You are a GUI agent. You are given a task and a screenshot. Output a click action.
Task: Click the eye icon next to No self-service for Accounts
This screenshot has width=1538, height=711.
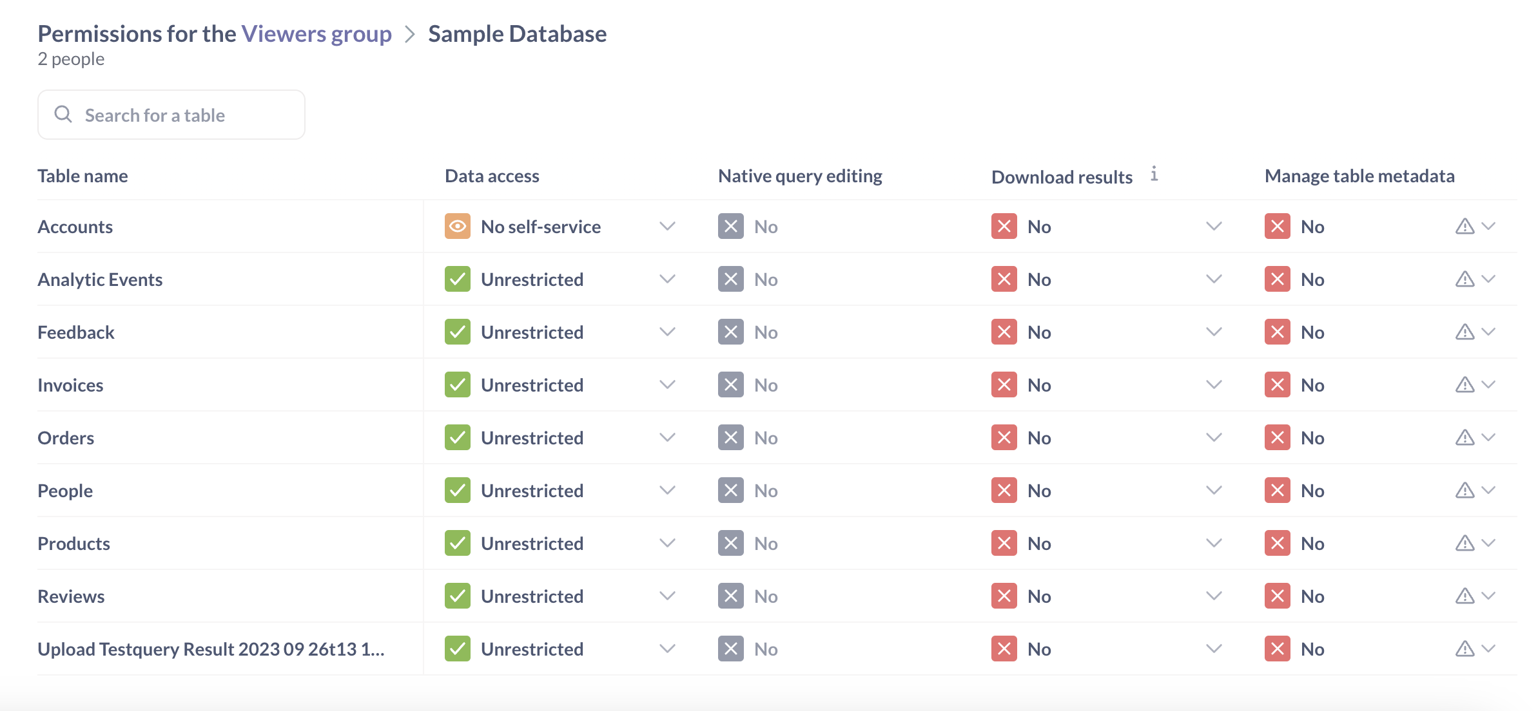pos(457,226)
